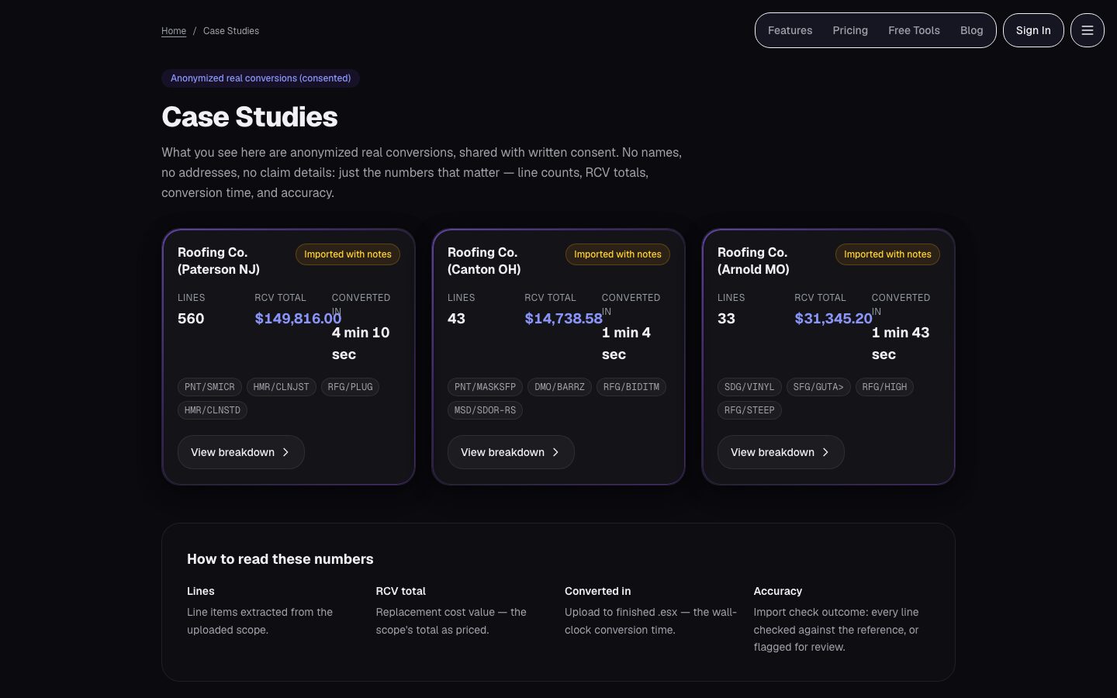This screenshot has width=1117, height=698.
Task: Select the RFG/PLUG code tag
Action: tap(350, 387)
